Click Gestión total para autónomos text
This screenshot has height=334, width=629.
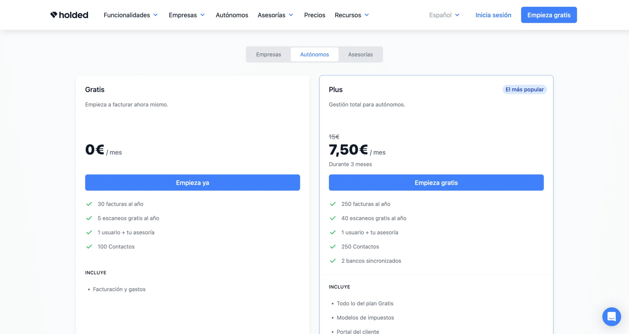[x=367, y=104]
